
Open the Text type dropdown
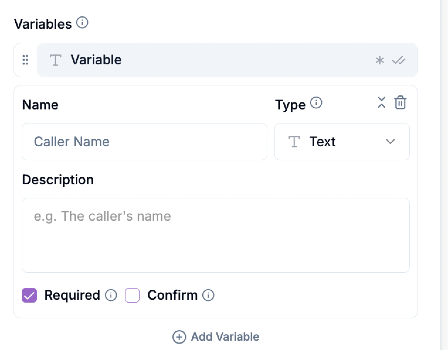342,142
